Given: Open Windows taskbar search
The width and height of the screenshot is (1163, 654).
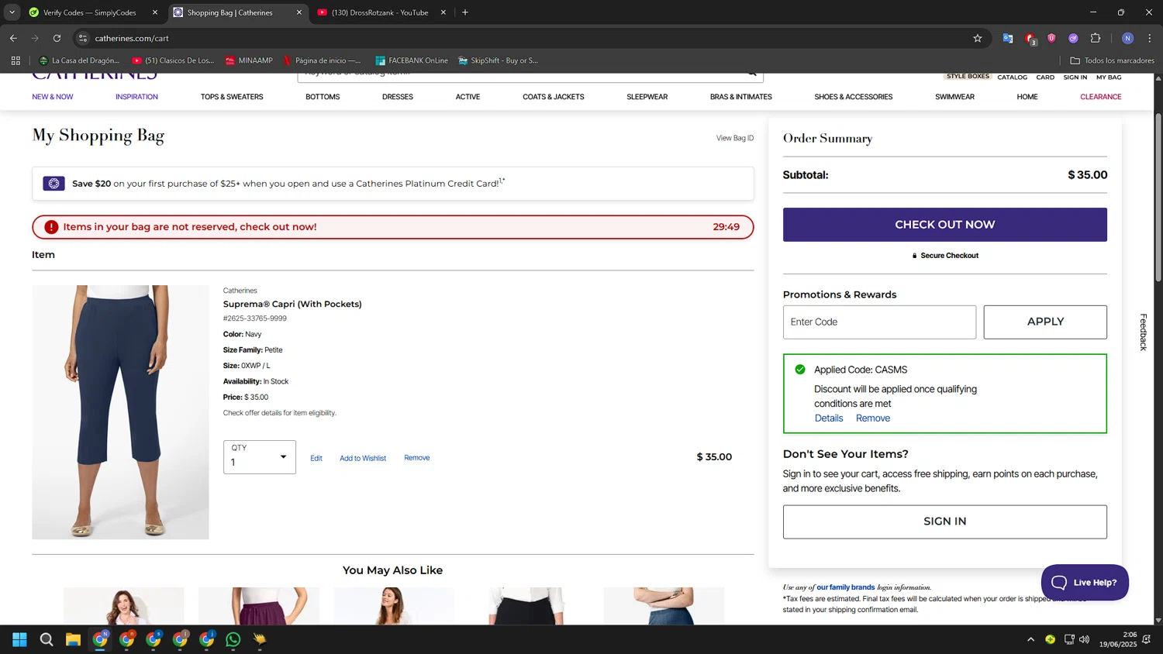Looking at the screenshot, I should tap(47, 639).
